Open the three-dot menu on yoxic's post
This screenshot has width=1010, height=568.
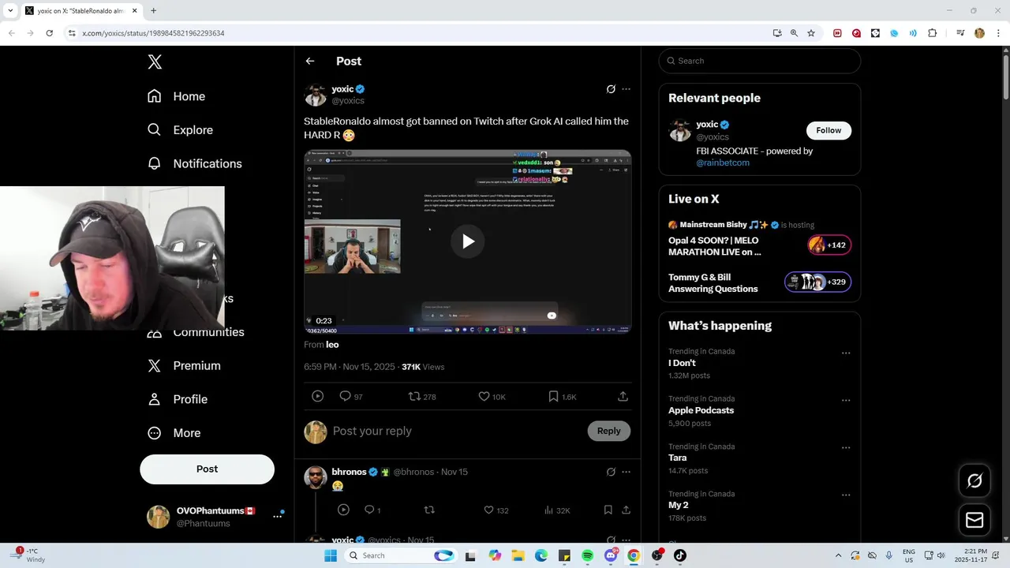626,89
